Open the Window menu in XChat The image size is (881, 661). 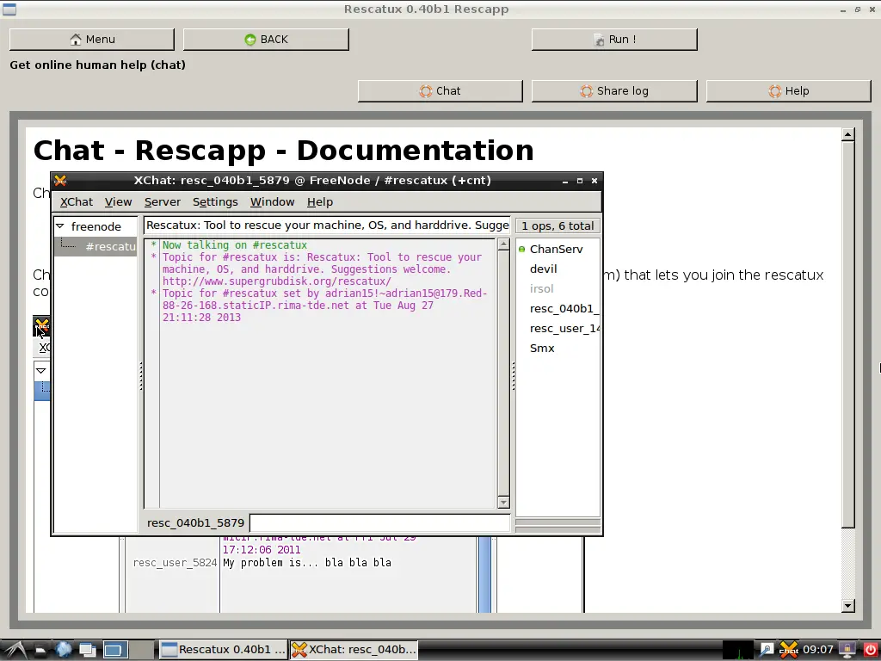click(x=273, y=201)
